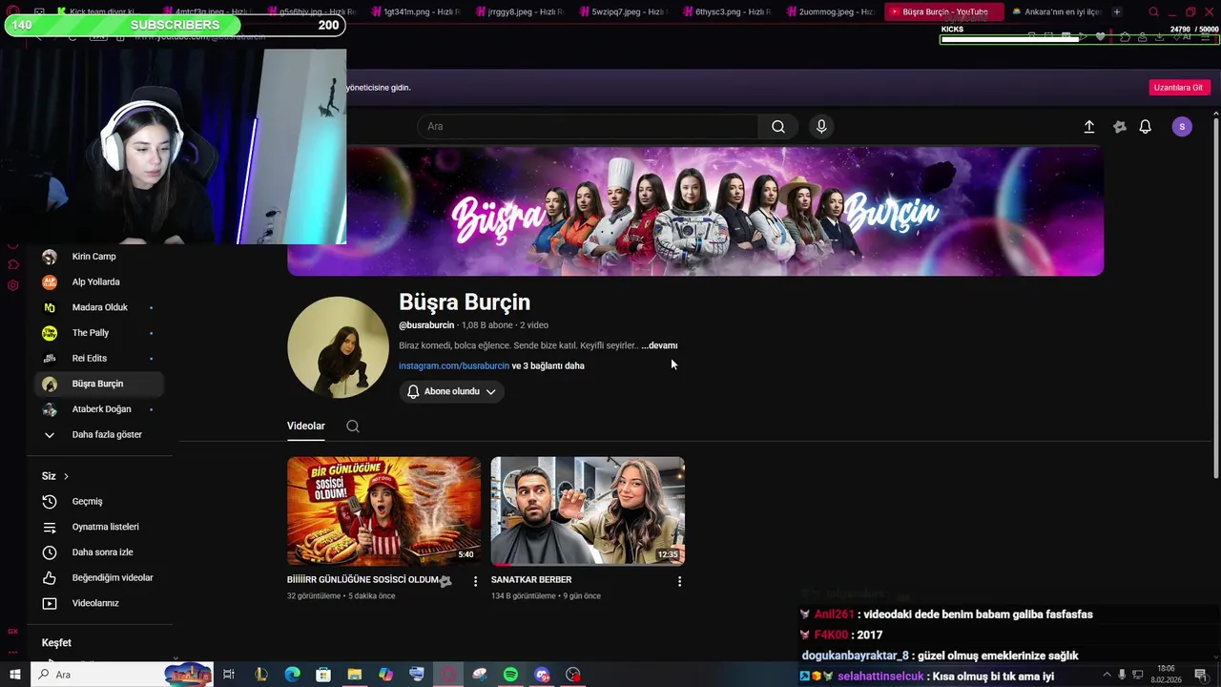
Task: Click Büşra Burçin channel profile picture
Action: [338, 347]
